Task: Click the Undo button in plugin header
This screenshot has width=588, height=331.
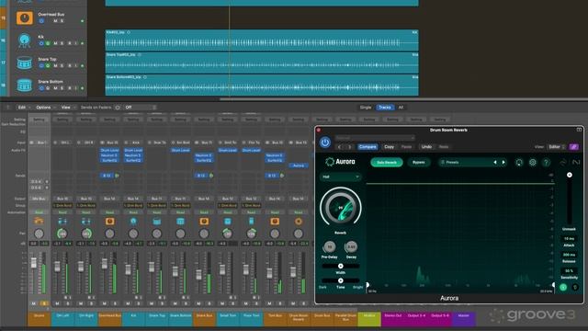Action: (x=426, y=147)
